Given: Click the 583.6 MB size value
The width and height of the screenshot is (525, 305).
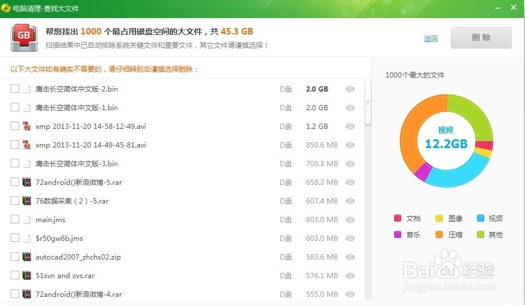Looking at the screenshot, I should coord(322,257).
